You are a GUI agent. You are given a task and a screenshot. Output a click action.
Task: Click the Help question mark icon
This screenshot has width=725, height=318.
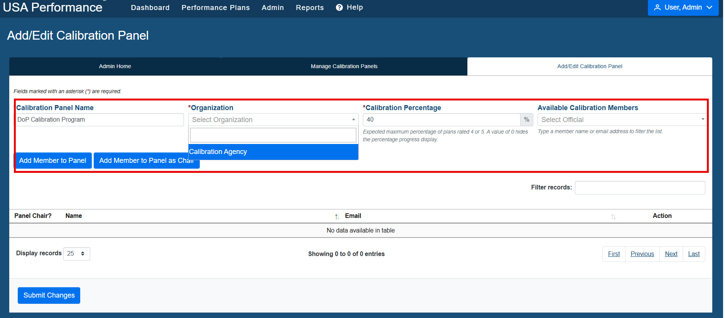click(339, 8)
